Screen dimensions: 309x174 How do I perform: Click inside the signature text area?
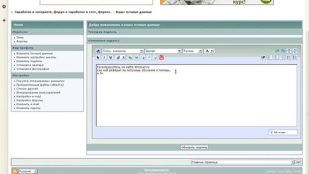coord(197,95)
